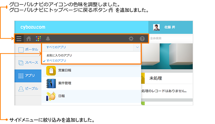The height and width of the screenshot is (124, 215).
Task: Click the 営業日報 clipboard app icon
Action: click(x=51, y=70)
